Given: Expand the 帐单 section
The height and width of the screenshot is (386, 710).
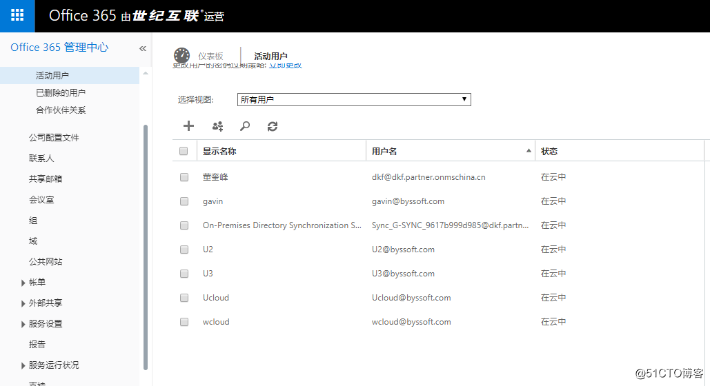Looking at the screenshot, I should (x=23, y=283).
